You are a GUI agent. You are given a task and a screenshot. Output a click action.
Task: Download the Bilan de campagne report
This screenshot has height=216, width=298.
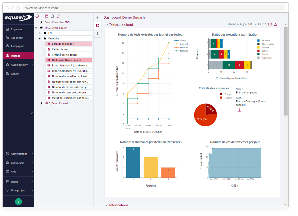[239, 110]
